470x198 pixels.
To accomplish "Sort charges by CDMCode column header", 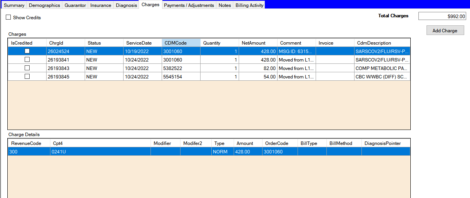I will point(181,43).
